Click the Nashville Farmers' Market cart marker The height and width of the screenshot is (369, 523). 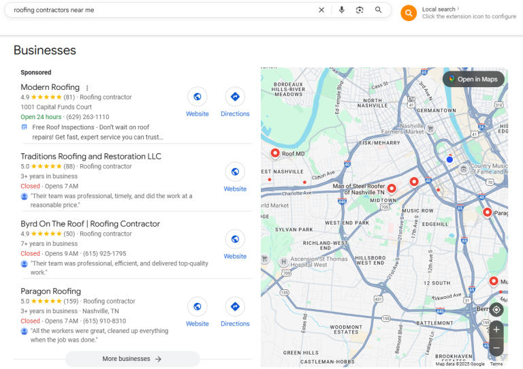coord(430,129)
